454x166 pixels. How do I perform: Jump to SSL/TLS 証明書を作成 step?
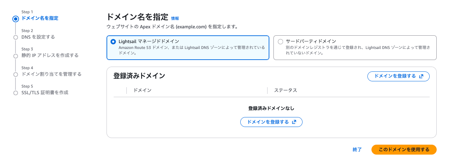click(x=45, y=92)
